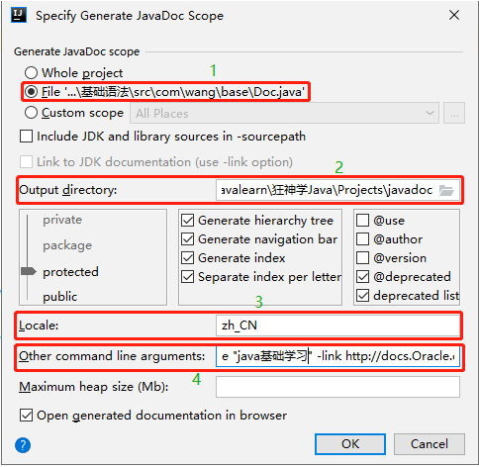479x467 pixels.
Task: Click the Maximum heap size field
Action: tap(337, 387)
